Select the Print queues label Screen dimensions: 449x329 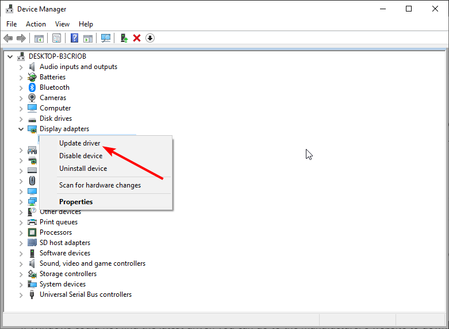pos(59,222)
